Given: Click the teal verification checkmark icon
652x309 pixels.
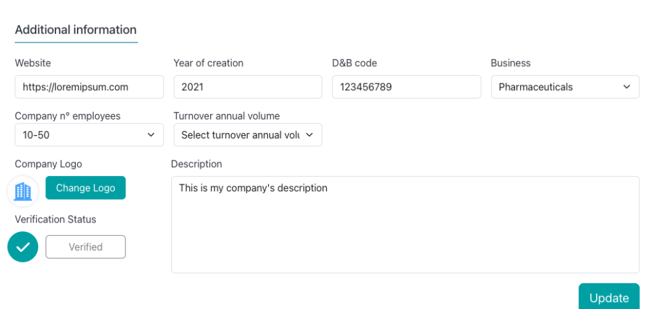Looking at the screenshot, I should 23,247.
